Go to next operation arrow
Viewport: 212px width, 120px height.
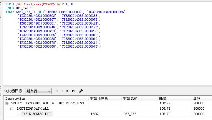point(68,91)
